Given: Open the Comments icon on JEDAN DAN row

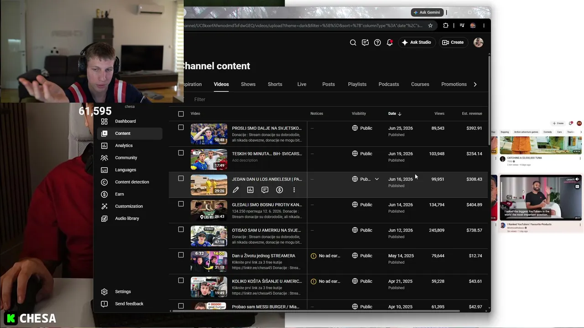Looking at the screenshot, I should point(265,190).
